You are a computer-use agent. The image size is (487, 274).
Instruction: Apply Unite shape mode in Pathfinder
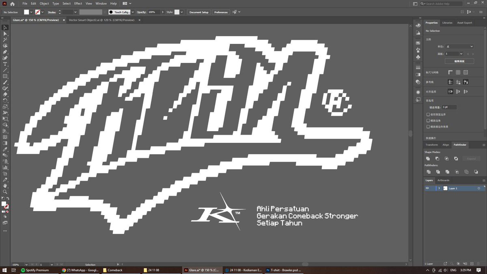(x=428, y=158)
